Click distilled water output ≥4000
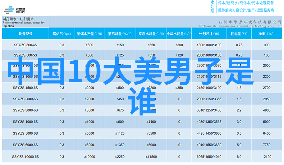 pos(89,122)
